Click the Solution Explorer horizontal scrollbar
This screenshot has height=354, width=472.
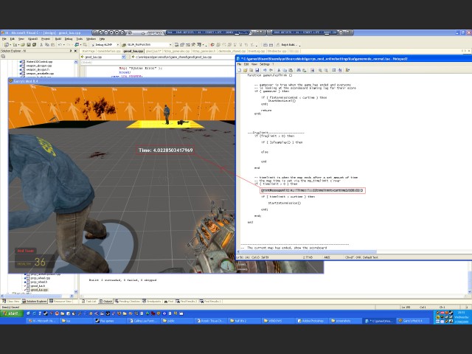[x=38, y=296]
